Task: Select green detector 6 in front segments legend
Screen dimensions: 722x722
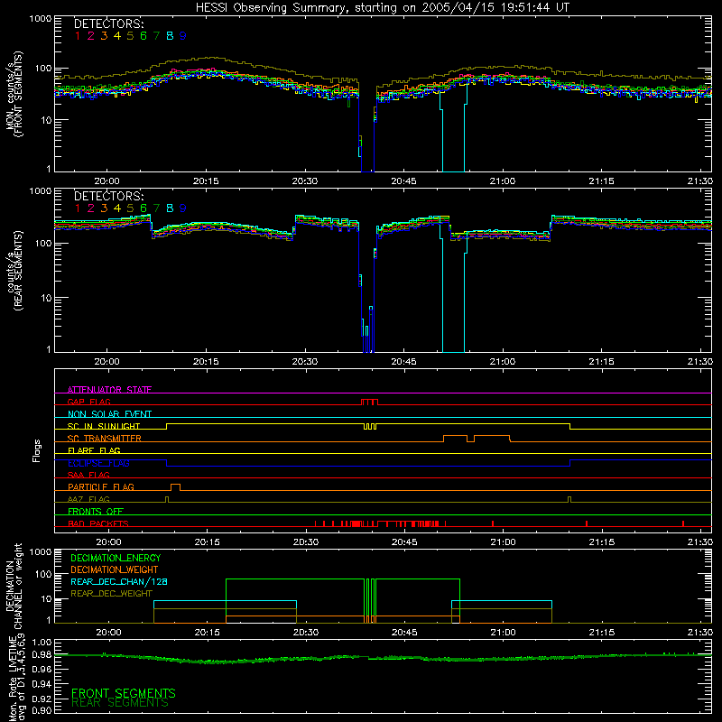Action: click(143, 36)
